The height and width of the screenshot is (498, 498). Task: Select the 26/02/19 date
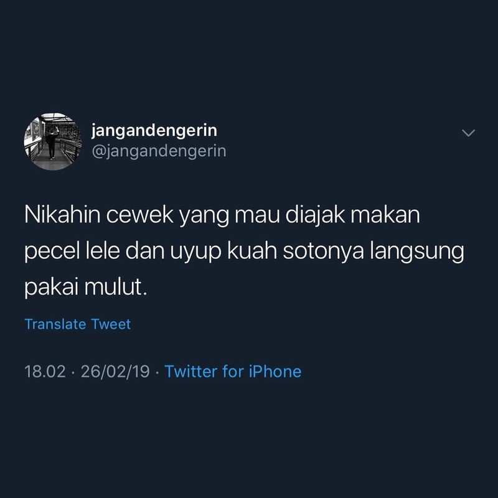coord(115,372)
